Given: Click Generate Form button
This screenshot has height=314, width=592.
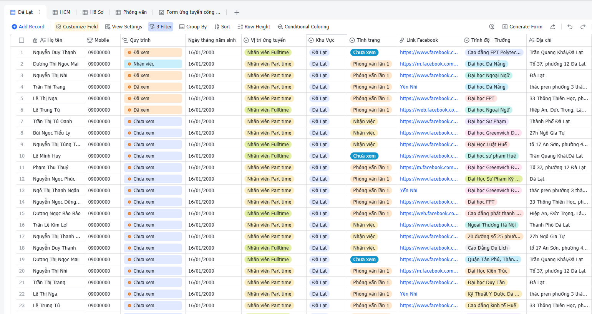Looking at the screenshot, I should (522, 27).
